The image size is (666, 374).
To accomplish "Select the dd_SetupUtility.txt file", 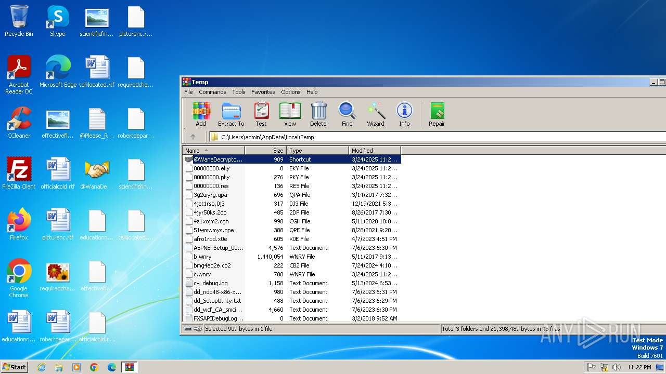I will [x=292, y=301].
